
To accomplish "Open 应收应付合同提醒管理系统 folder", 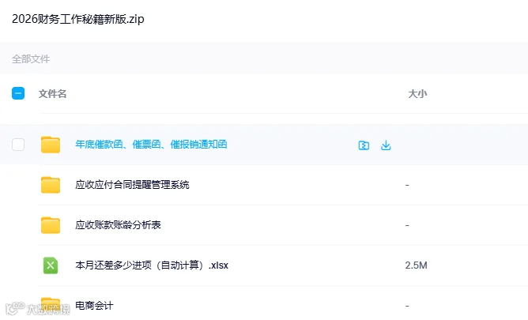I will tap(132, 185).
